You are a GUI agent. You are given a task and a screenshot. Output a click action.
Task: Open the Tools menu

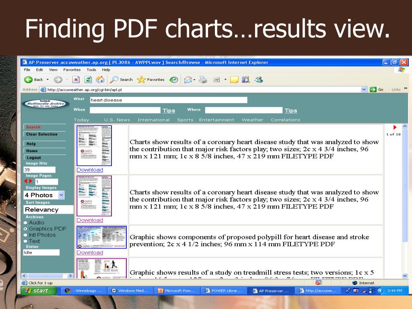pyautogui.click(x=91, y=70)
